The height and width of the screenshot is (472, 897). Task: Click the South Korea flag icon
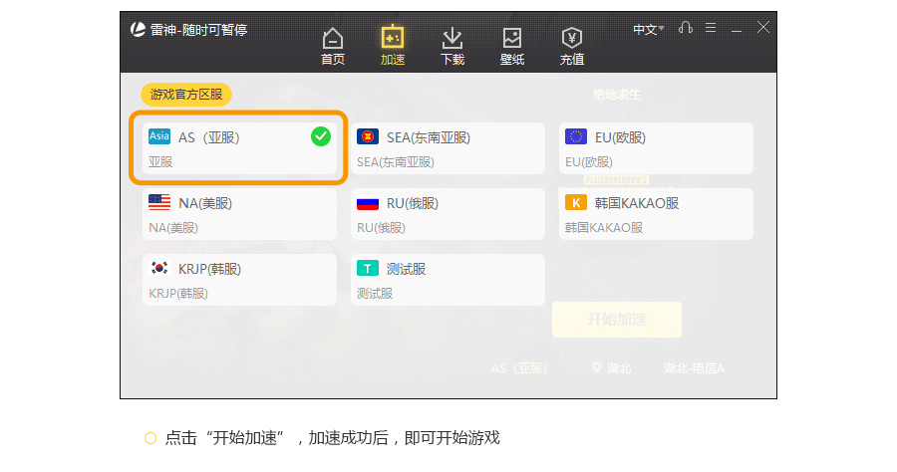(x=159, y=268)
